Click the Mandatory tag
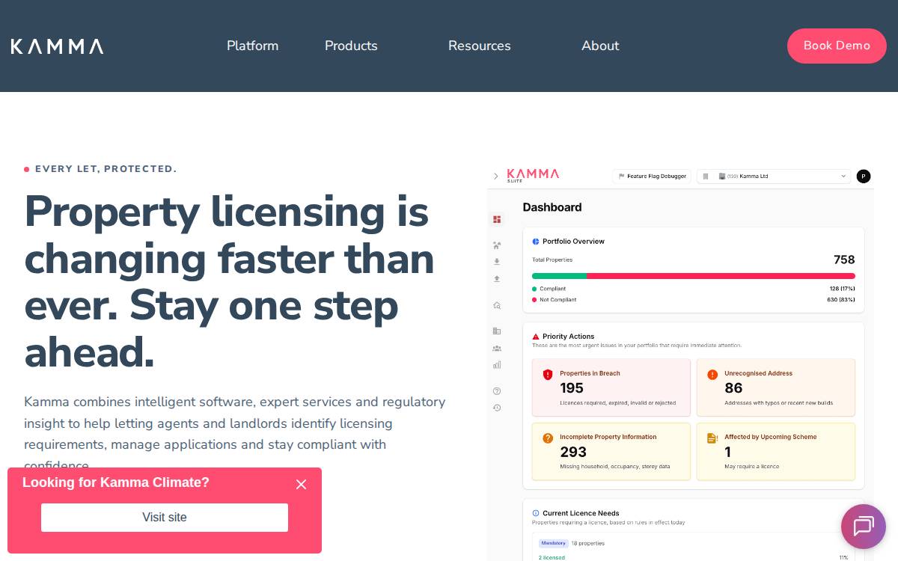 point(554,543)
